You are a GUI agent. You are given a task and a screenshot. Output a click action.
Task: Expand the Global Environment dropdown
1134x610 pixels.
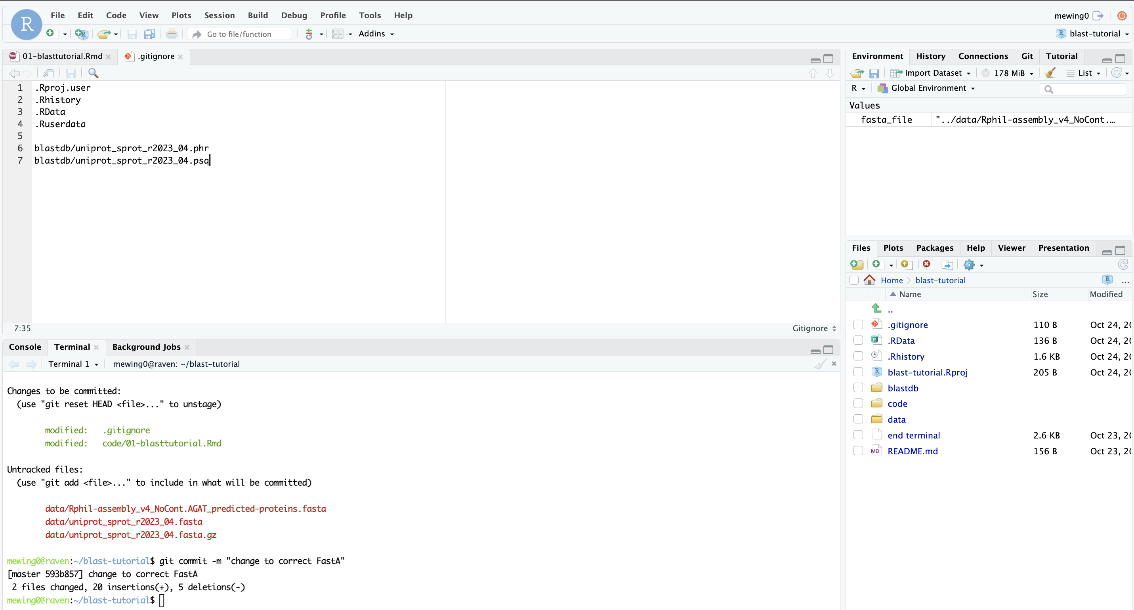pos(927,88)
